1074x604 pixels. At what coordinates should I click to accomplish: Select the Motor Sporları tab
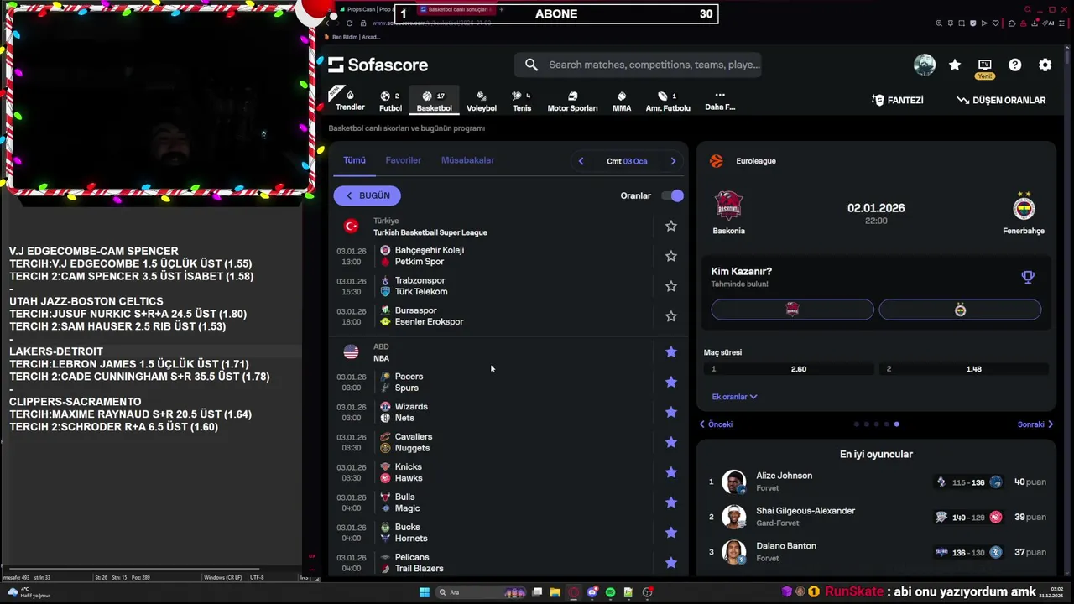(x=572, y=101)
